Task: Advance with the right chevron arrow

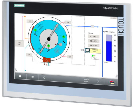Action: pos(98,81)
